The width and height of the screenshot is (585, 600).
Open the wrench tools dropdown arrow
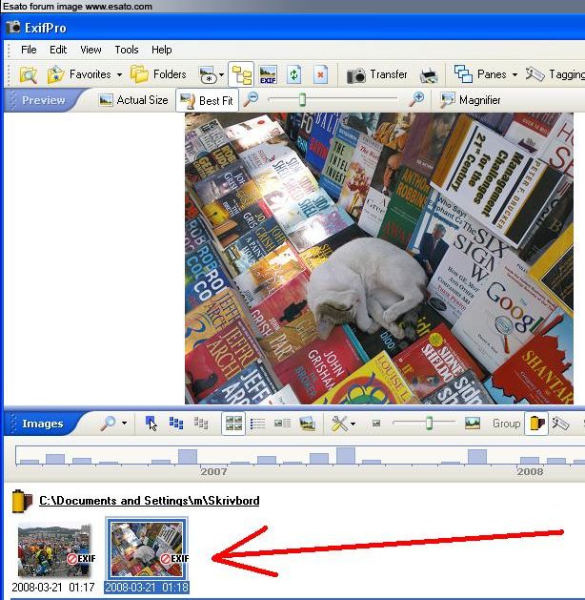click(x=353, y=424)
